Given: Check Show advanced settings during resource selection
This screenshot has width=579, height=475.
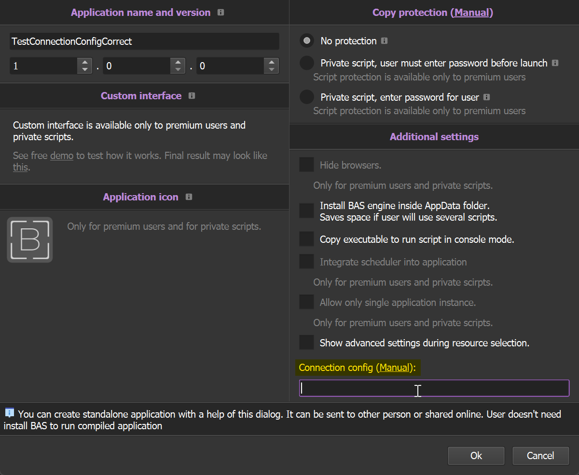Looking at the screenshot, I should (306, 343).
